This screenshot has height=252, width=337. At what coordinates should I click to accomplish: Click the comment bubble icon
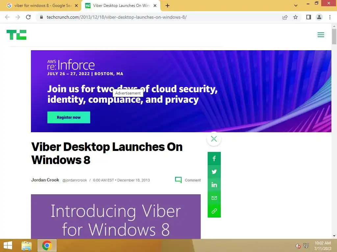tap(178, 180)
